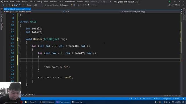Toggle pin on the loops.cpp tab
Viewport: 186px width, 104px height.
[x=27, y=9]
